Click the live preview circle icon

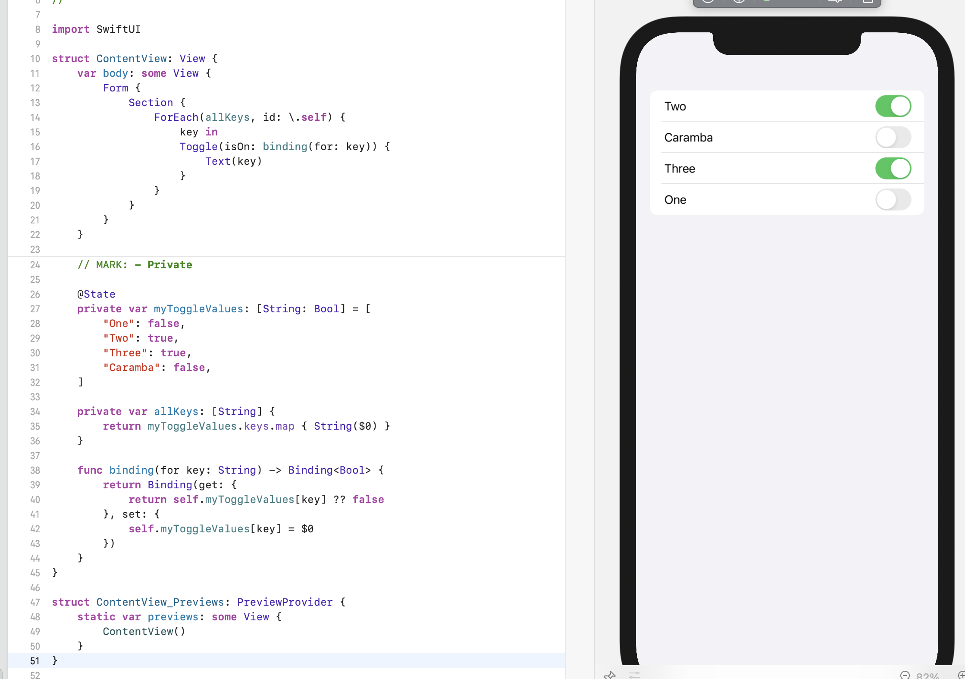pos(708,2)
